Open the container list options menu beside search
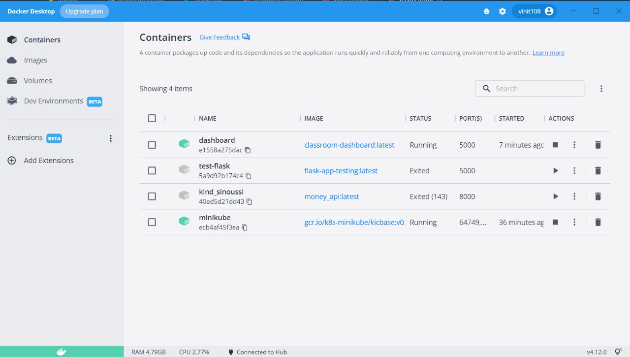Viewport: 630px width, 357px height. tap(601, 88)
